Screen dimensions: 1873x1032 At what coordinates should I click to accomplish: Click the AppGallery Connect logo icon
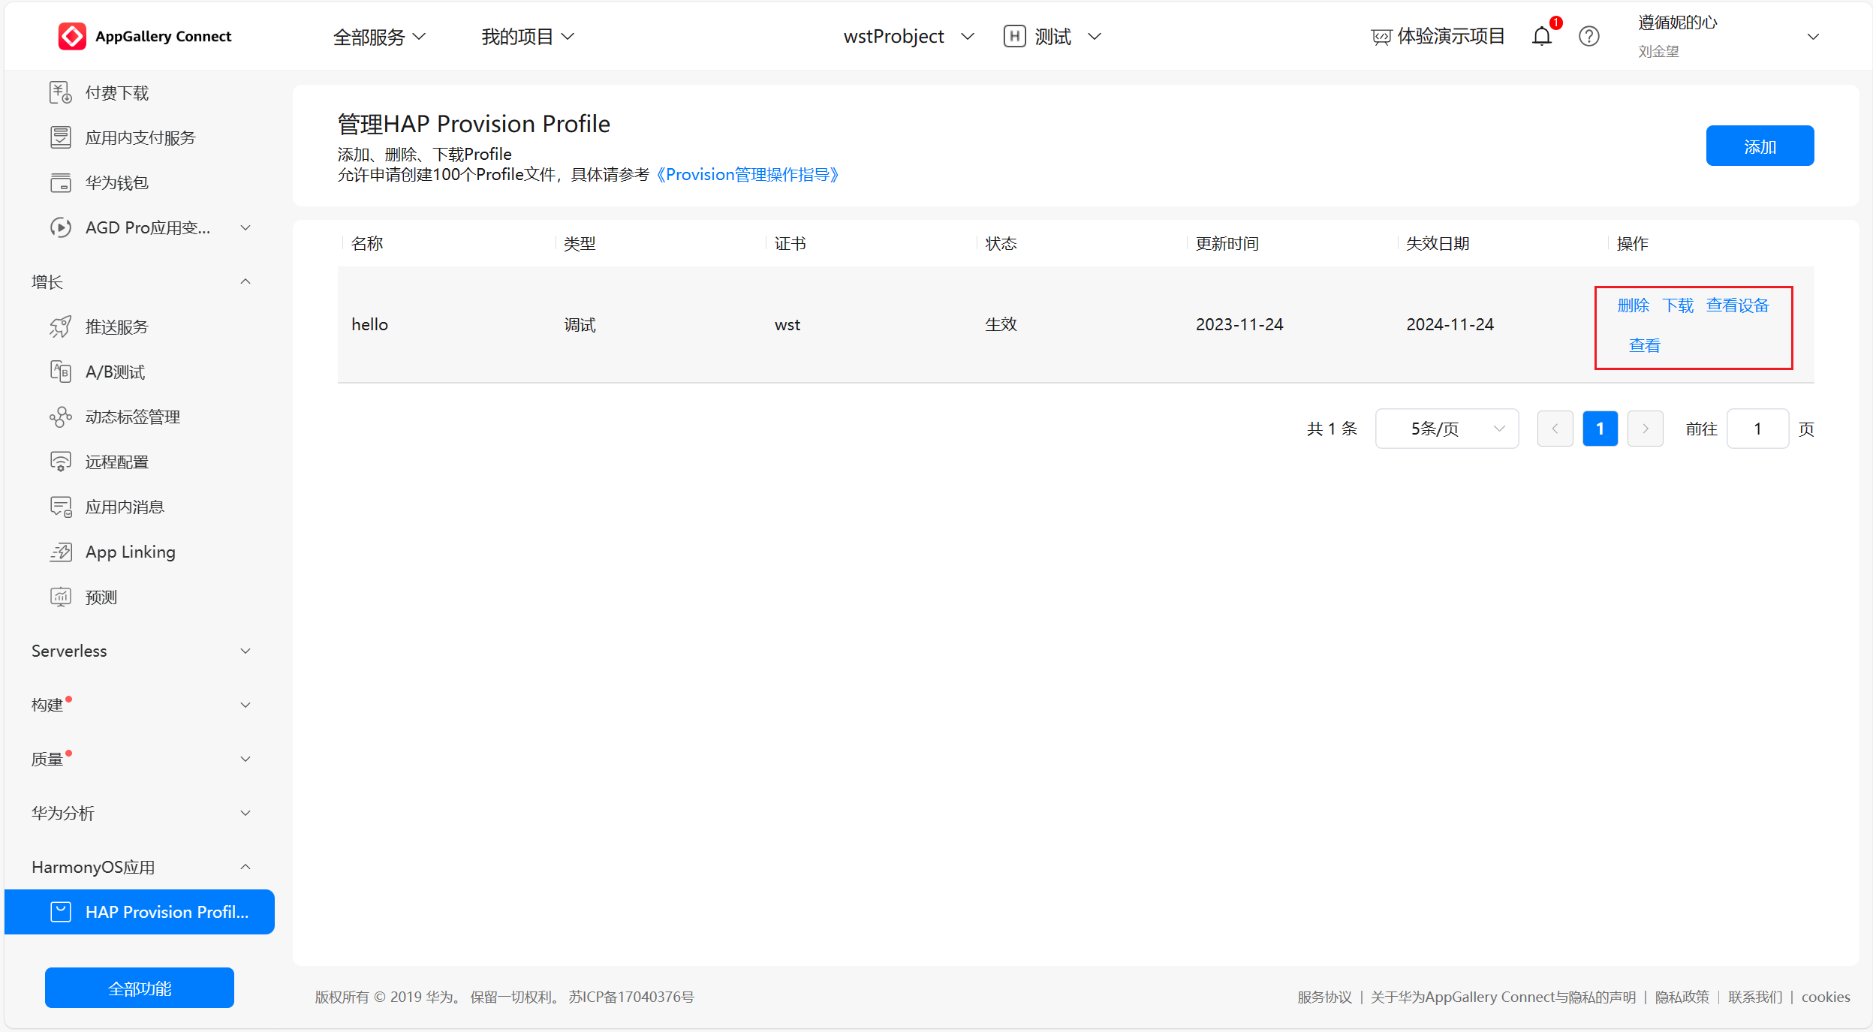(x=72, y=36)
